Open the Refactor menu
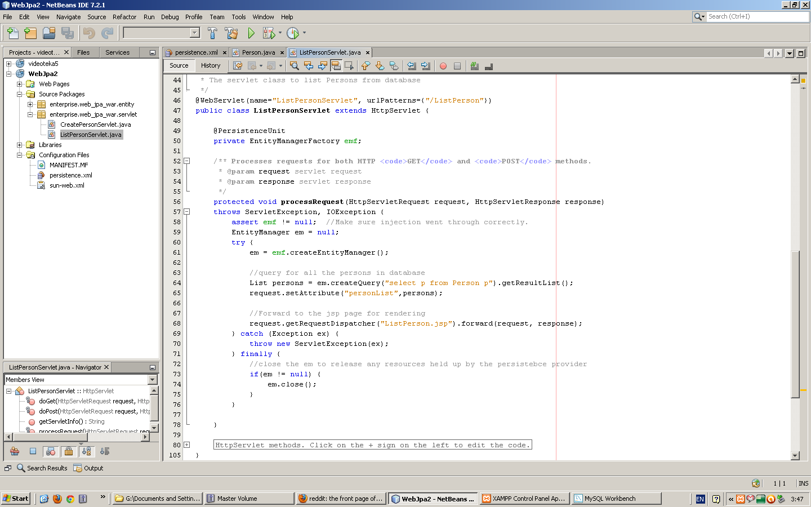Screen dimensions: 811x507 point(124,17)
